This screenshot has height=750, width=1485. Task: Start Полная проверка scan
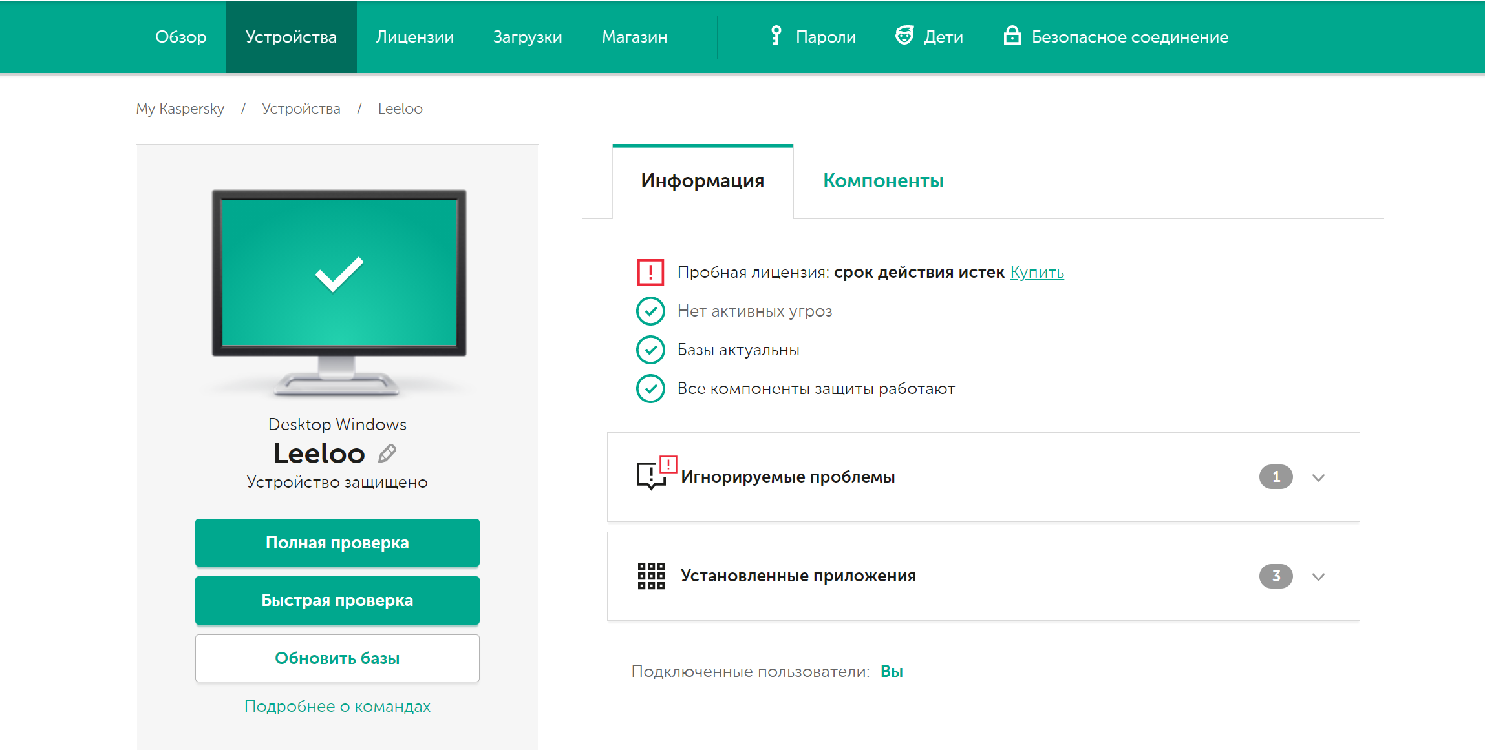click(x=337, y=543)
